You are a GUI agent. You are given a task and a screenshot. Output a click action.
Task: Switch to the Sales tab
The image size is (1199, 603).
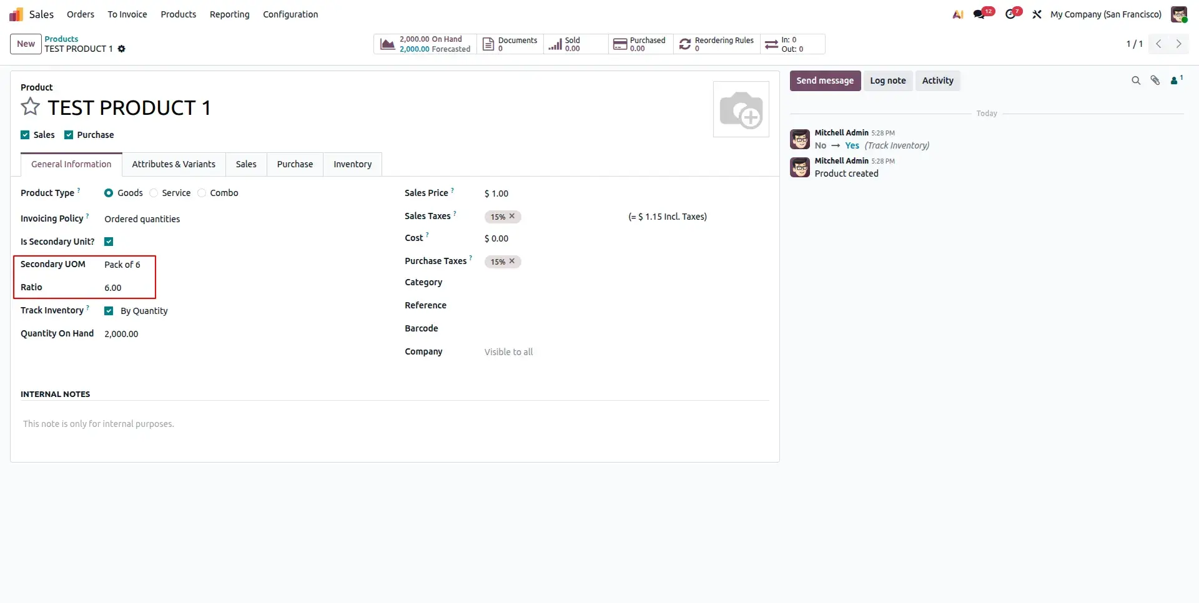(x=246, y=164)
